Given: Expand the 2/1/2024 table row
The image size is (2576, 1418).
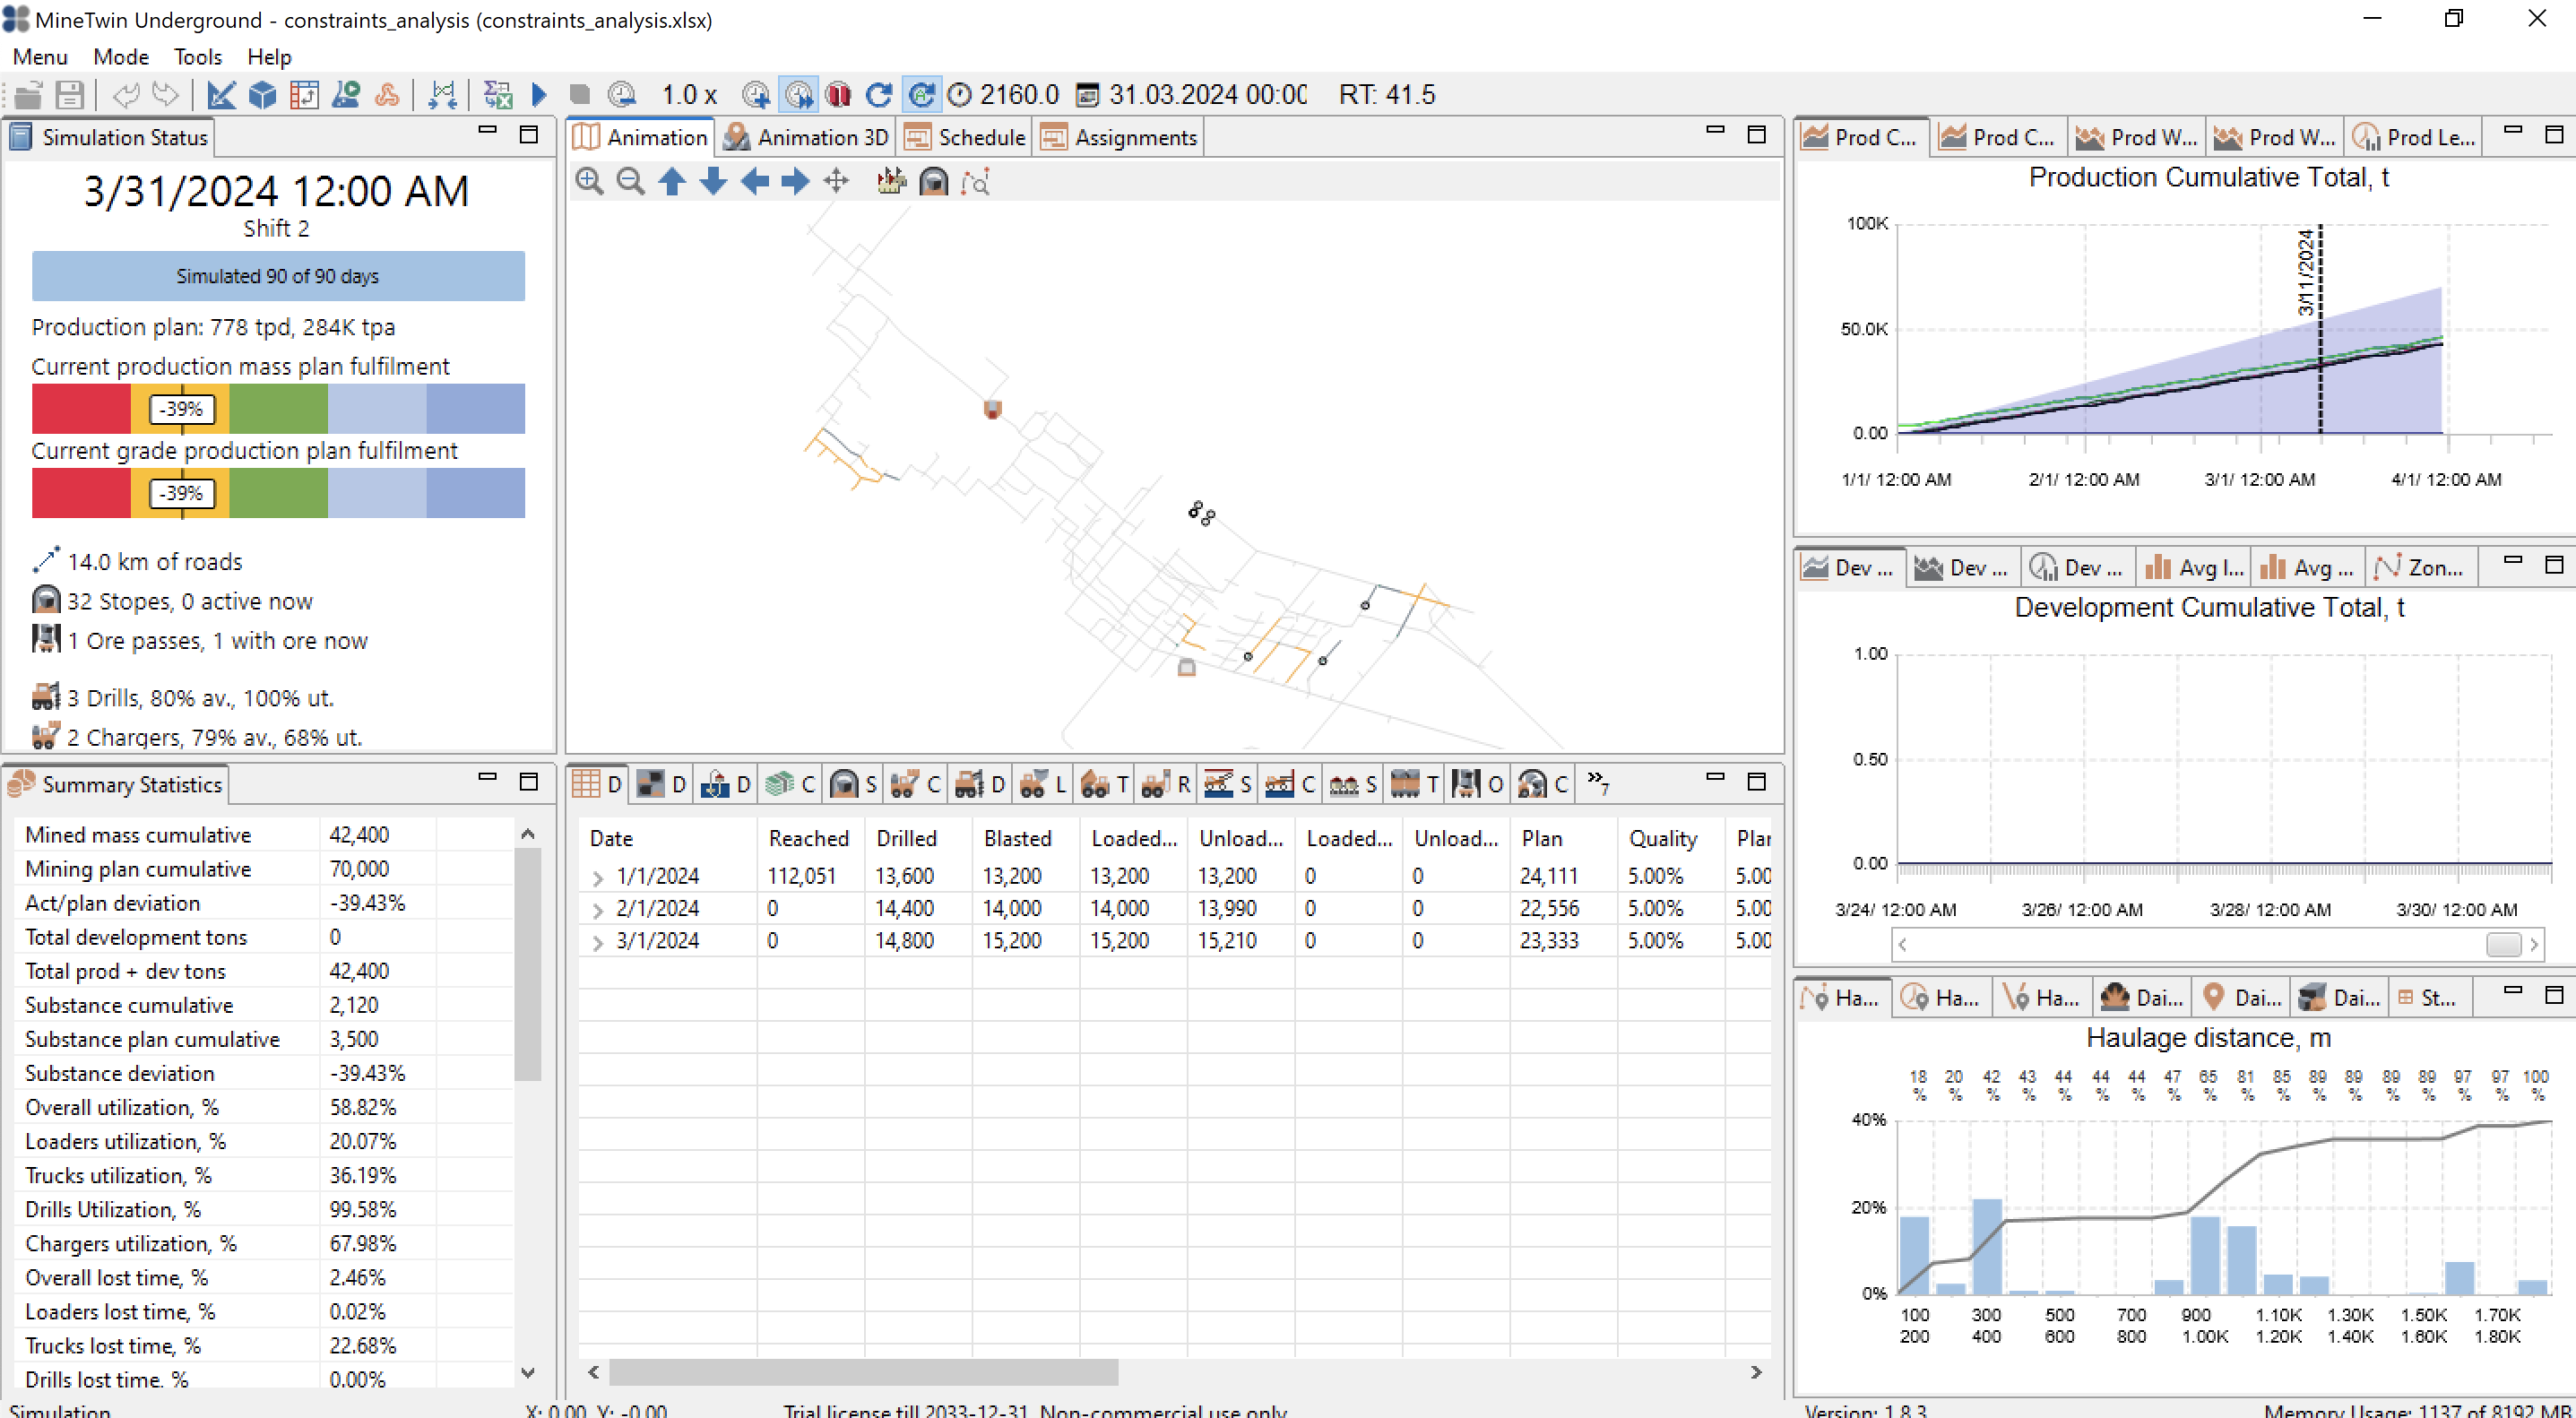Looking at the screenshot, I should point(598,910).
